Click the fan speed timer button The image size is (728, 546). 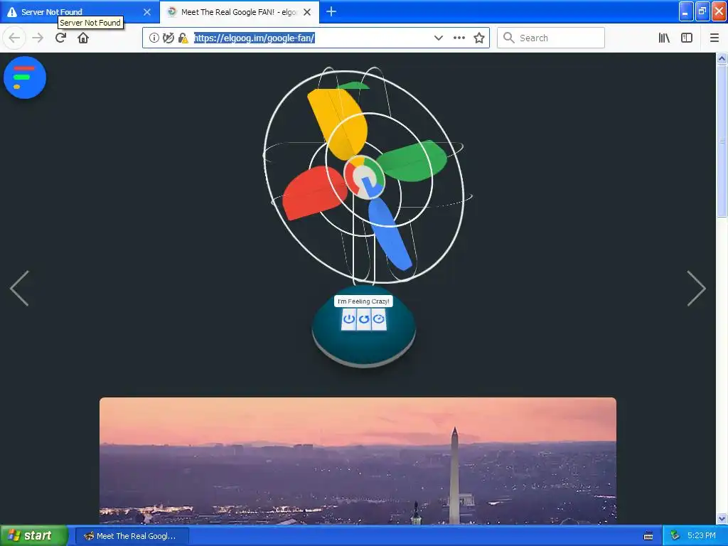[x=379, y=319]
